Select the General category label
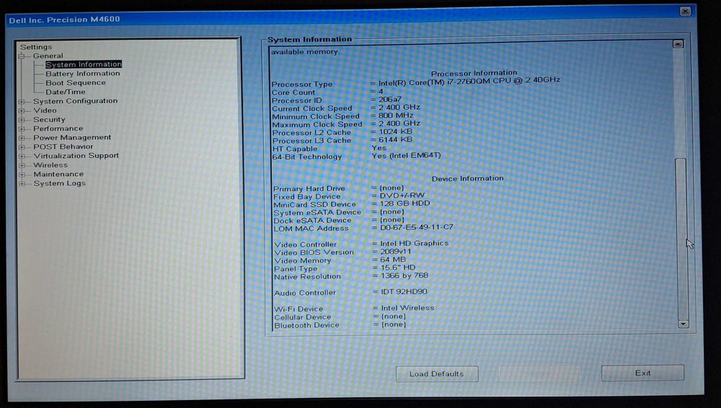Viewport: 721px width, 408px height. coord(48,56)
